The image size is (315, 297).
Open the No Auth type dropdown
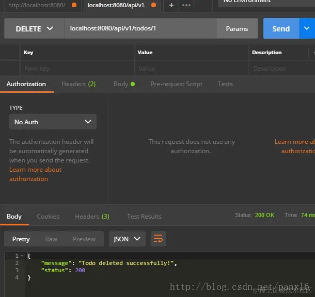(53, 122)
